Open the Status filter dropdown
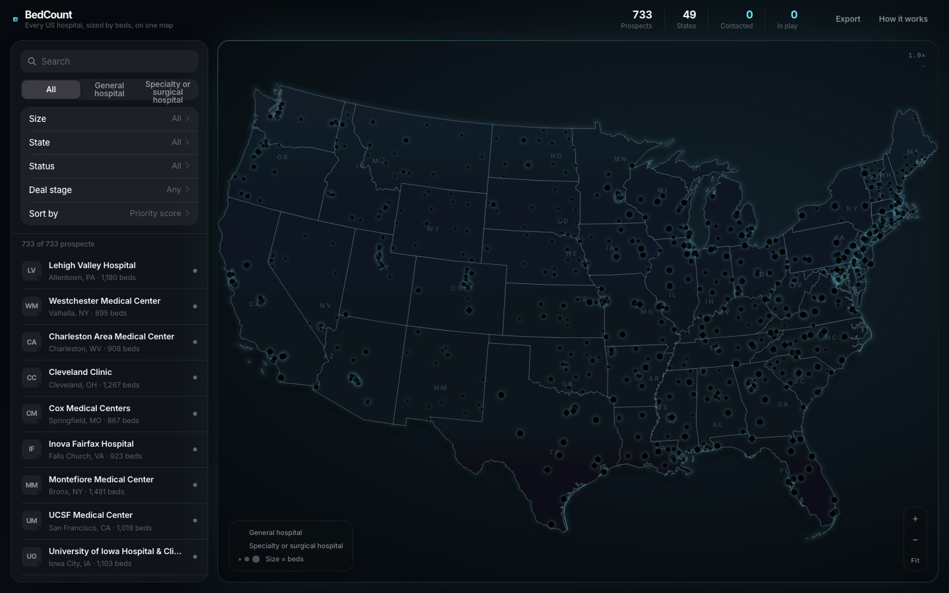Viewport: 949px width, 593px height. click(109, 166)
